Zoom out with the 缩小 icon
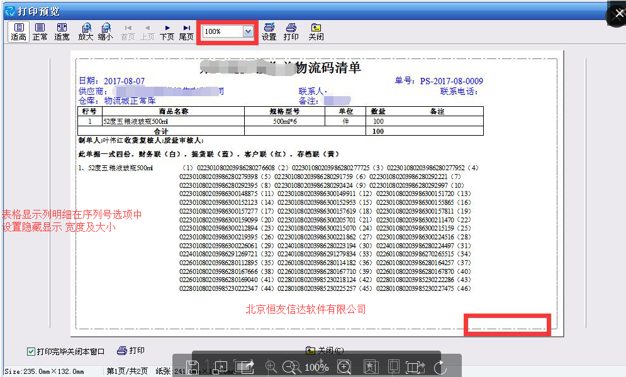 [x=105, y=31]
